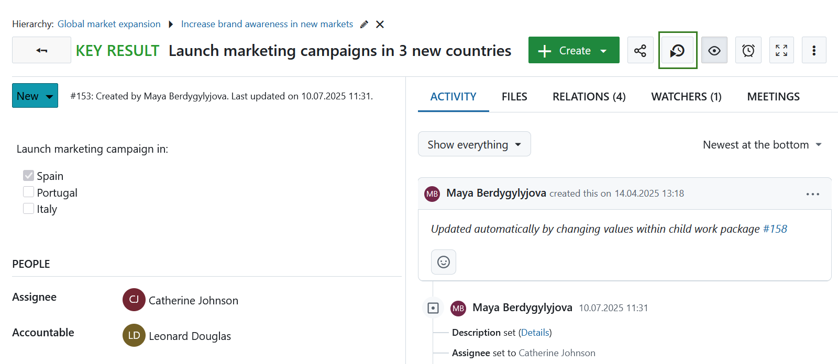838x364 pixels.
Task: Toggle the watch eye icon
Action: pyautogui.click(x=714, y=50)
